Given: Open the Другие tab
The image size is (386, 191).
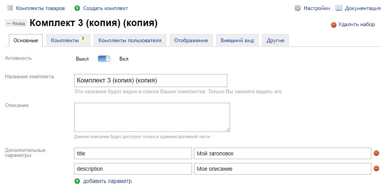Looking at the screenshot, I should coord(275,40).
